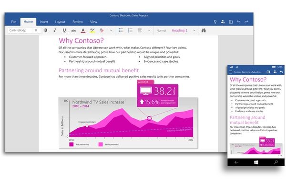Screen dimensions: 286x190
Task: Click the Calibri (Body) font name box
Action: click(20, 30)
